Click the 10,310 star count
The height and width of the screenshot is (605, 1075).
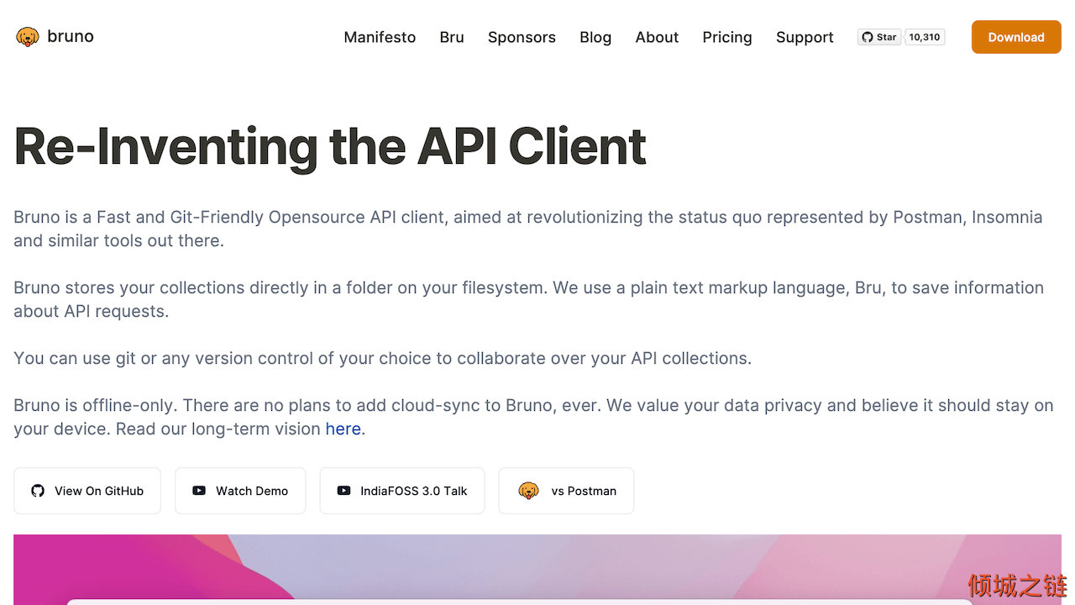(x=925, y=37)
